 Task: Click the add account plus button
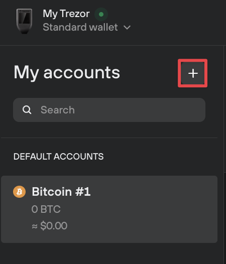click(x=193, y=73)
